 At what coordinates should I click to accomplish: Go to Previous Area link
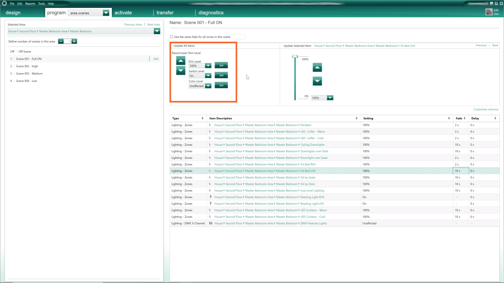[x=133, y=24]
